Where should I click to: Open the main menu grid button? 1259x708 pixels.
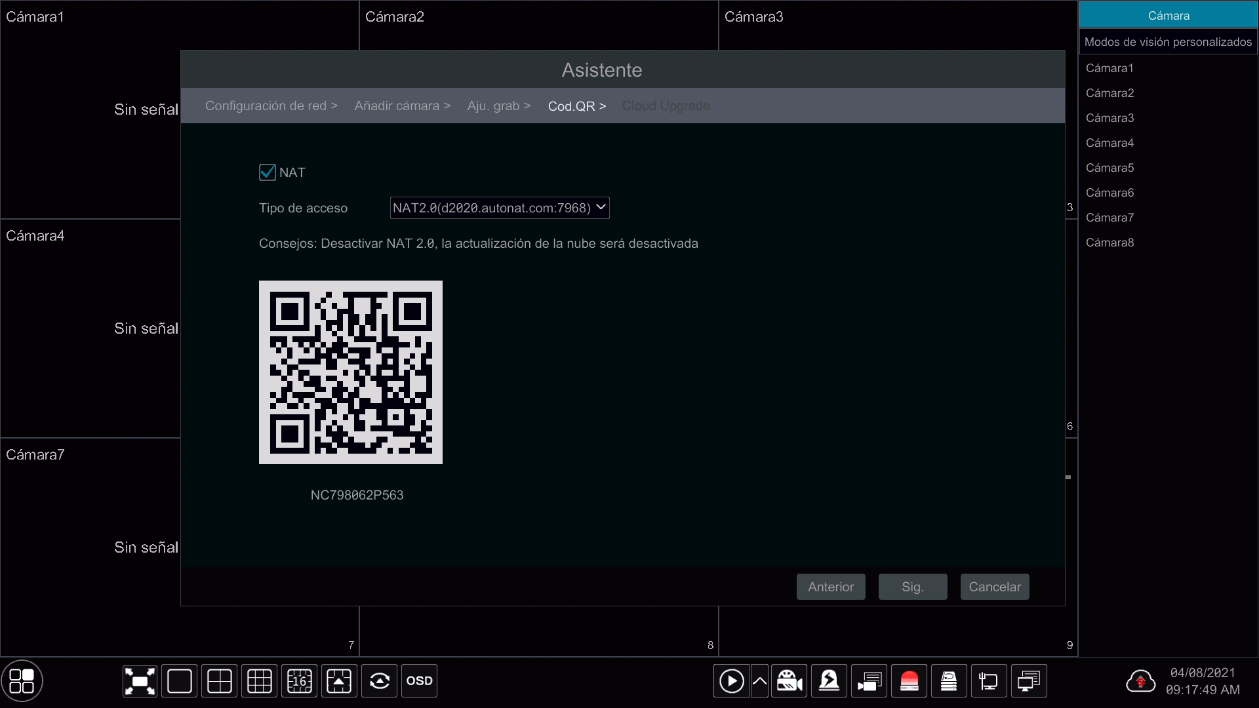pyautogui.click(x=22, y=681)
